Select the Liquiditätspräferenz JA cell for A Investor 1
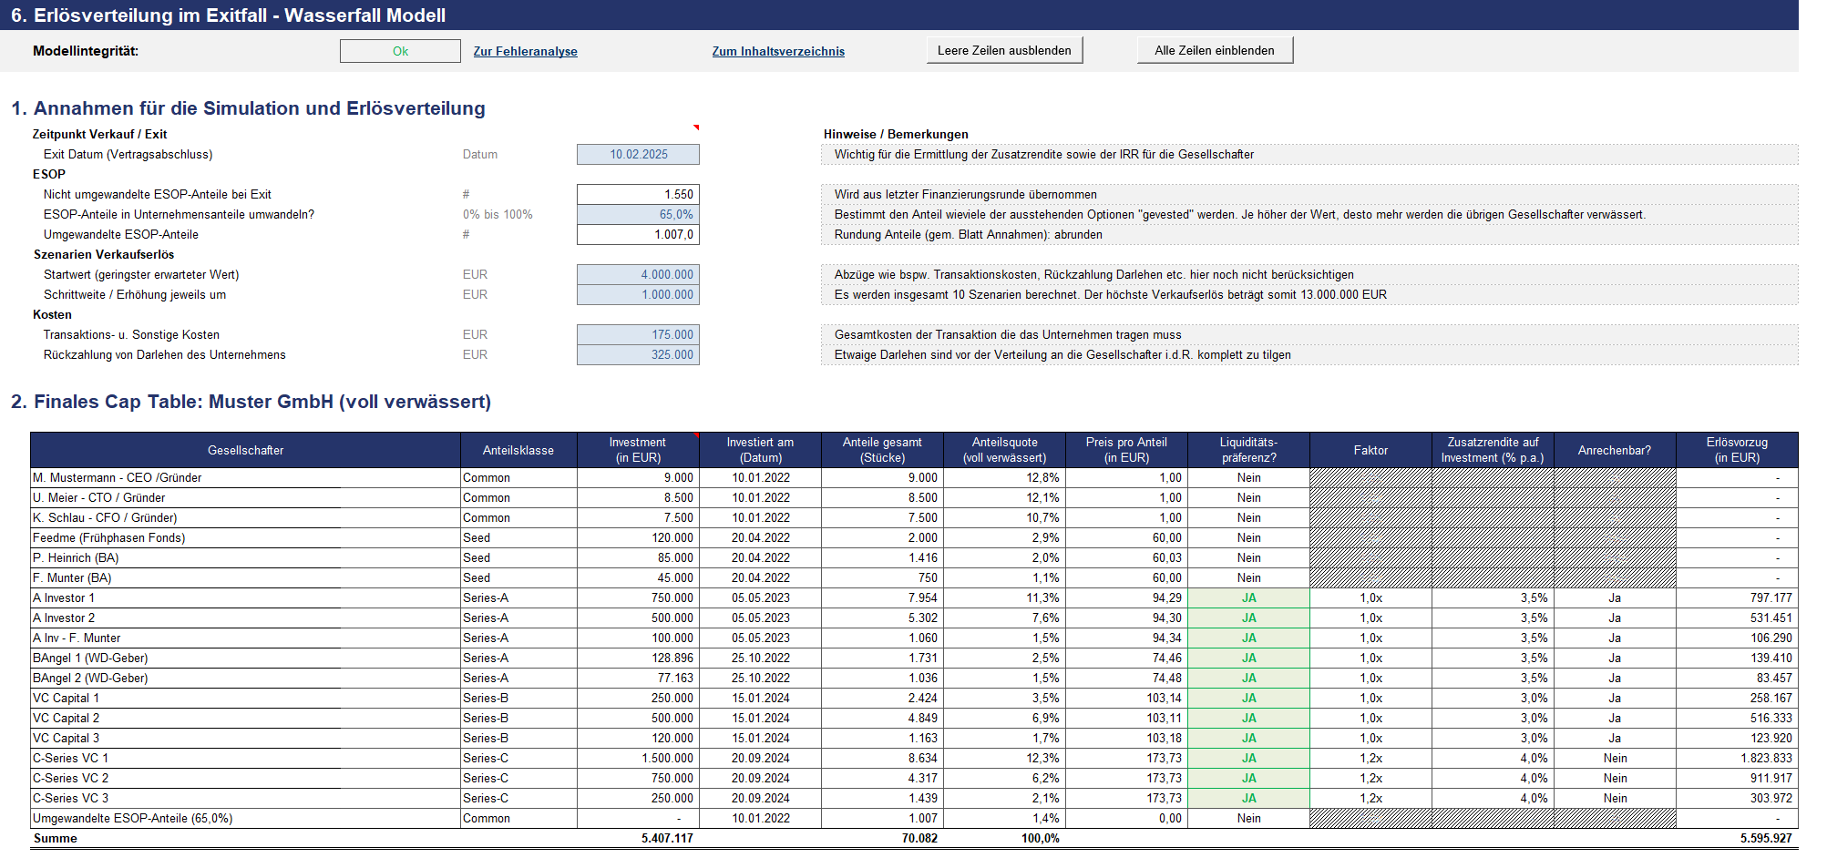1827x868 pixels. 1248,597
